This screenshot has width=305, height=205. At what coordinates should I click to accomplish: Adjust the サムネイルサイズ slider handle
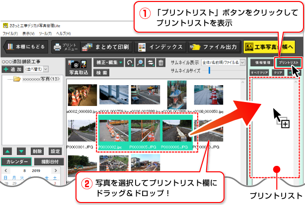210,70
